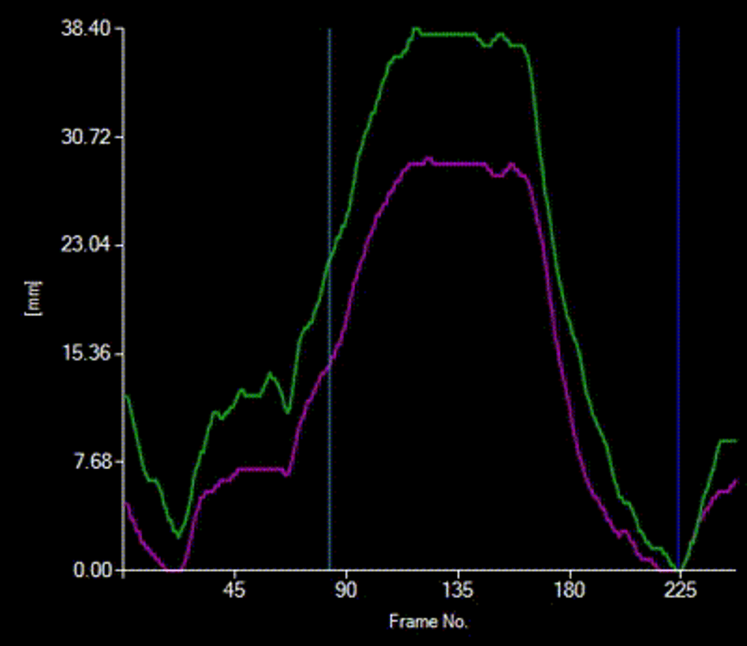Image resolution: width=747 pixels, height=646 pixels.
Task: Click the 0.00 y-axis label
Action: [x=93, y=570]
